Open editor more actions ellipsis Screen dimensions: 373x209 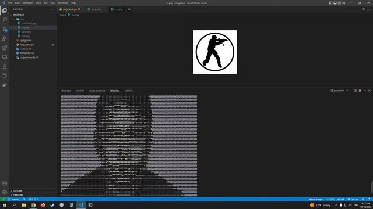click(x=369, y=9)
